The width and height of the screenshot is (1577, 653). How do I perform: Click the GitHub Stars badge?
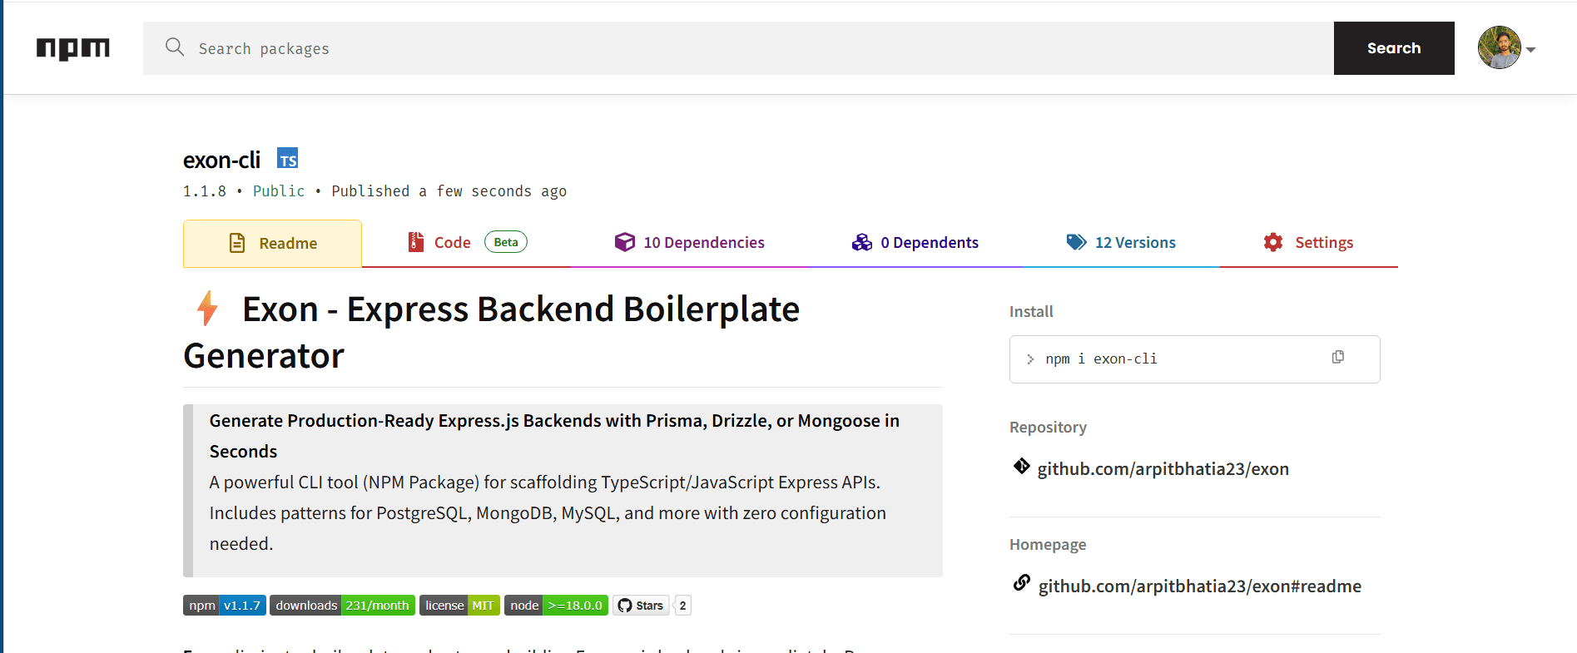(642, 606)
